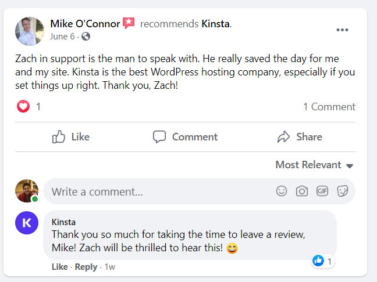Click the red recommends star badge
This screenshot has width=377, height=282.
click(x=129, y=23)
